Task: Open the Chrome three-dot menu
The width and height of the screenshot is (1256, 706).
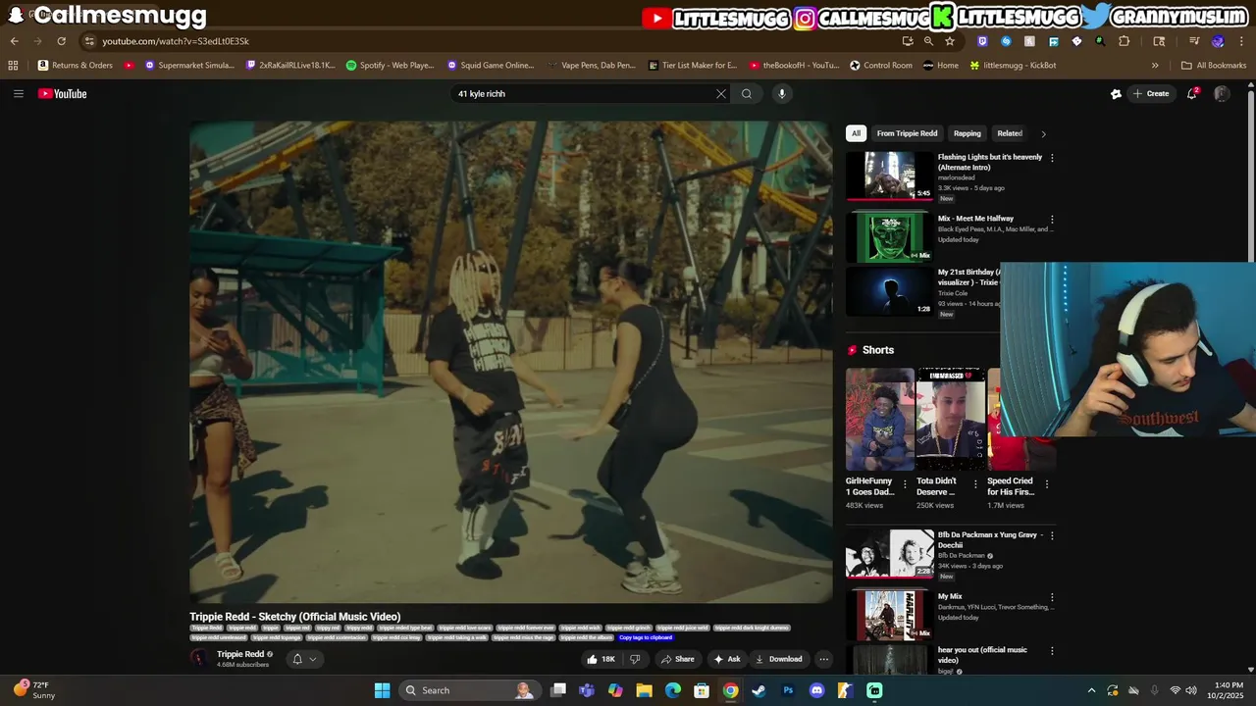Action: pyautogui.click(x=1241, y=41)
